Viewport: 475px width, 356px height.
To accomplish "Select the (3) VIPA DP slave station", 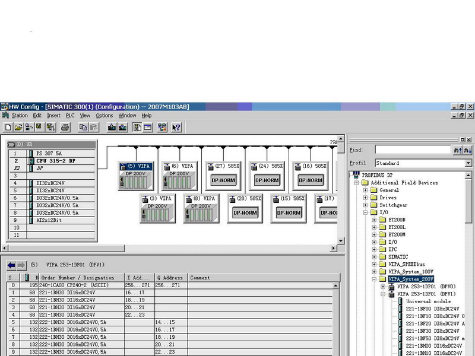I will coord(157,209).
